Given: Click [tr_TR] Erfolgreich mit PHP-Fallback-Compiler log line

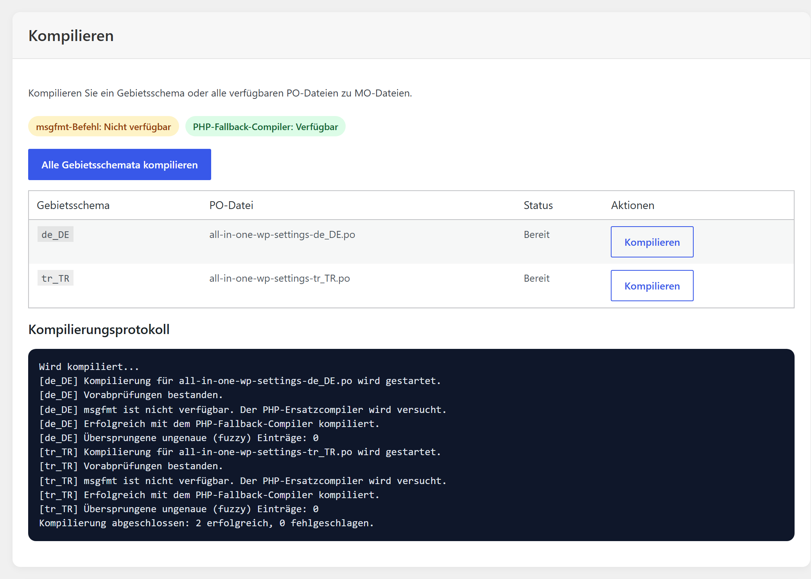Looking at the screenshot, I should point(209,495).
